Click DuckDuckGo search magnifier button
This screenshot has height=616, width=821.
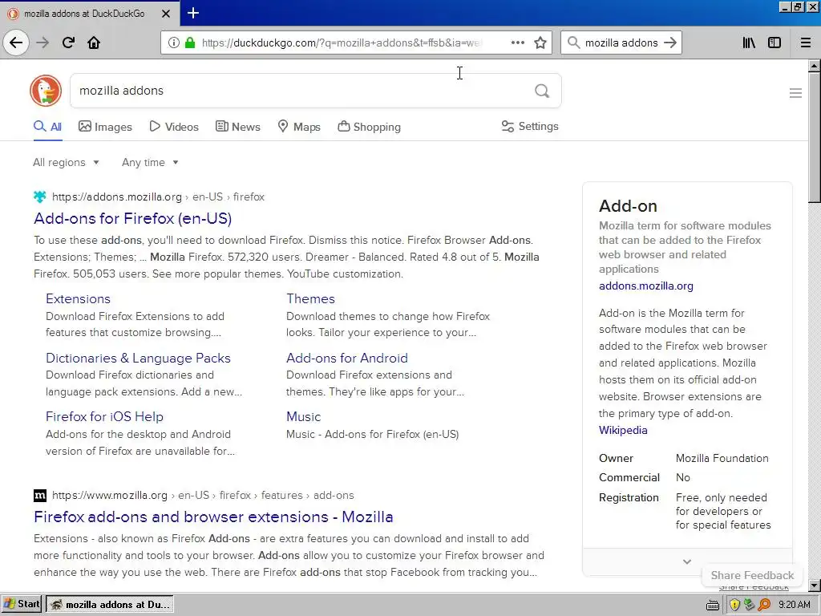tap(542, 91)
